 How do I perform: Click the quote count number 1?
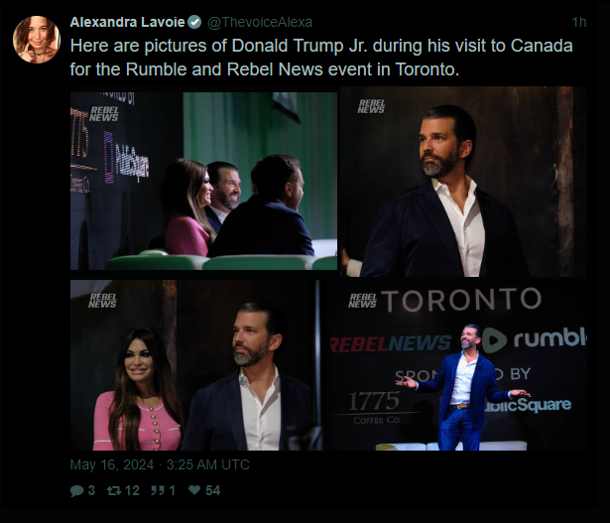pos(172,490)
